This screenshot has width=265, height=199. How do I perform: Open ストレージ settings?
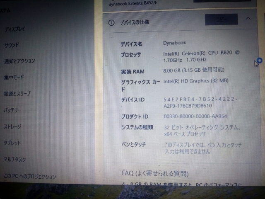[12, 126]
